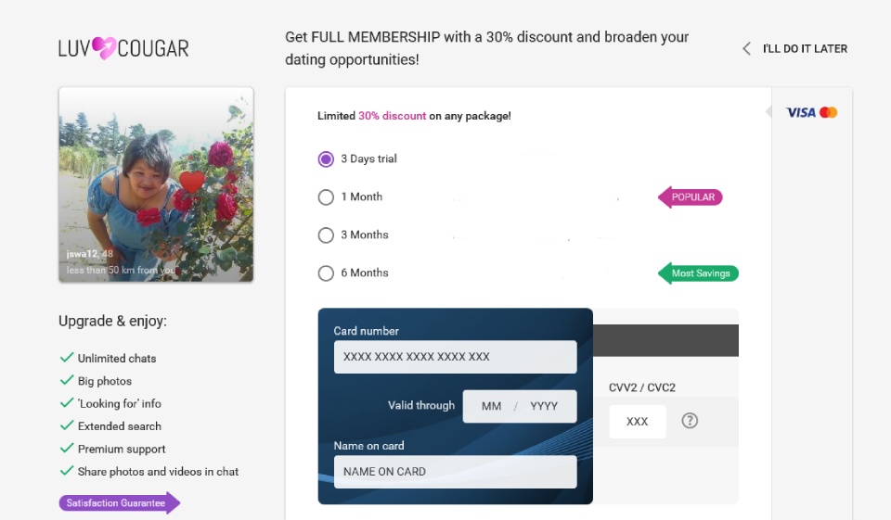Viewport: 891px width, 520px height.
Task: Focus the Name on card field
Action: (x=455, y=471)
